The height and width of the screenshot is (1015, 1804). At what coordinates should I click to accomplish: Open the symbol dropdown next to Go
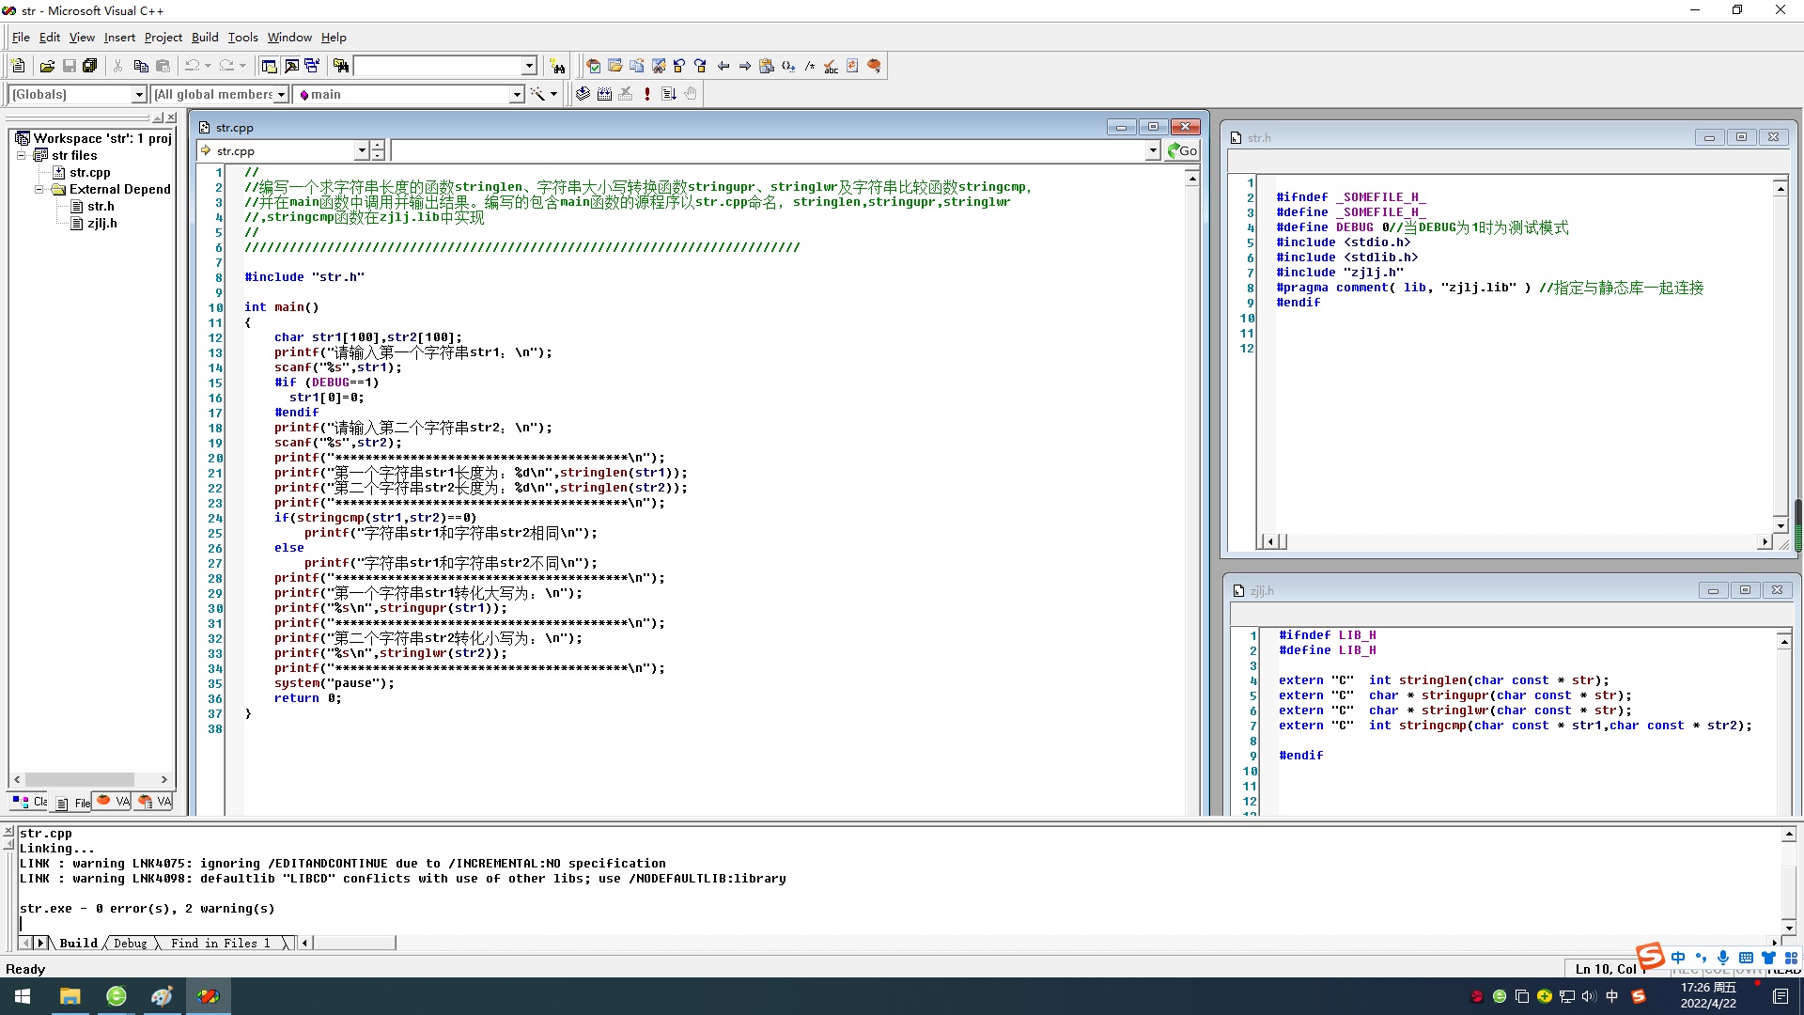(1153, 150)
